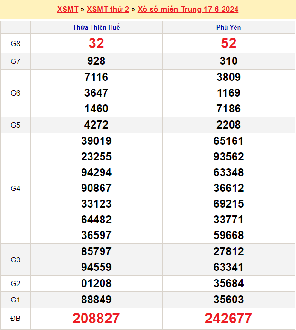The width and height of the screenshot is (296, 330).
Task: Click the G7 result 310
Action: click(x=229, y=61)
